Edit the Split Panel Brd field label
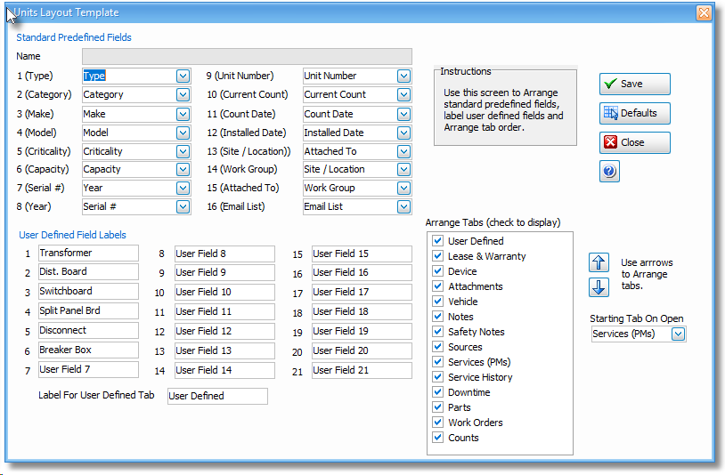Viewport: 725px width, 475px height. coord(88,310)
